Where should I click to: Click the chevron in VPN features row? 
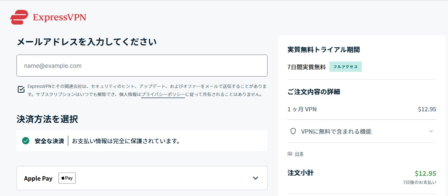click(x=431, y=131)
